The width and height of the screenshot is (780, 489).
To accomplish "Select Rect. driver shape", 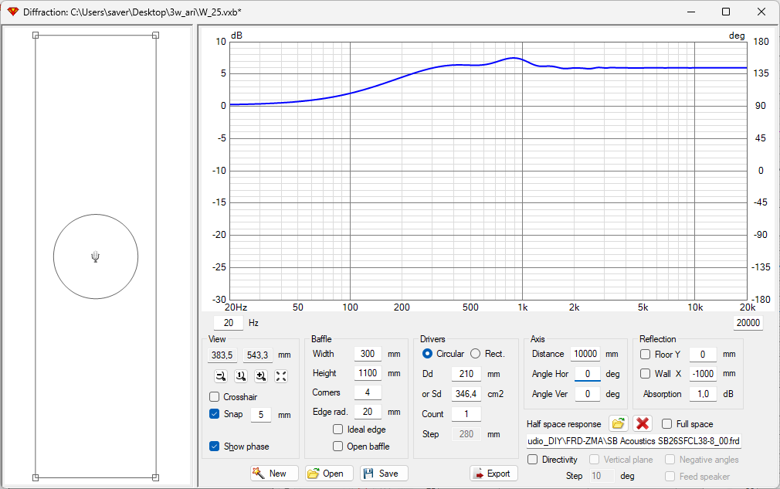I will (476, 354).
